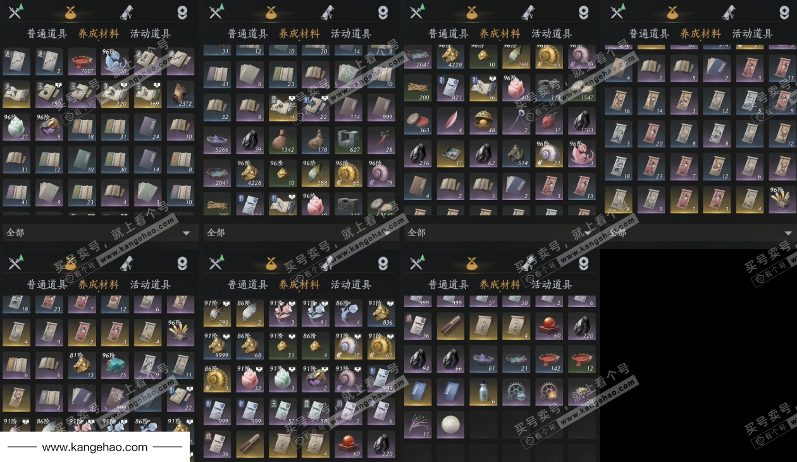Select the red bowl item with count 7007

coord(82,61)
